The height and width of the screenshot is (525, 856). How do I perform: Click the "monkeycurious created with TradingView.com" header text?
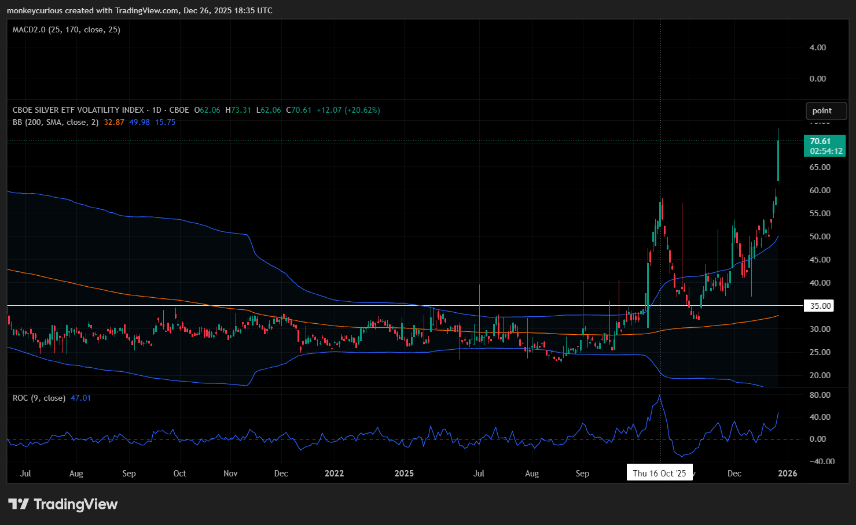pyautogui.click(x=92, y=10)
